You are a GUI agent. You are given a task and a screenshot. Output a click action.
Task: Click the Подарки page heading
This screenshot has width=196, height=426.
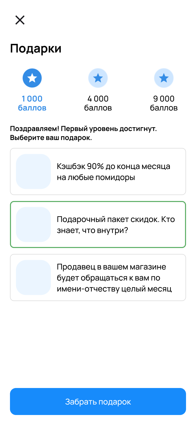[36, 48]
